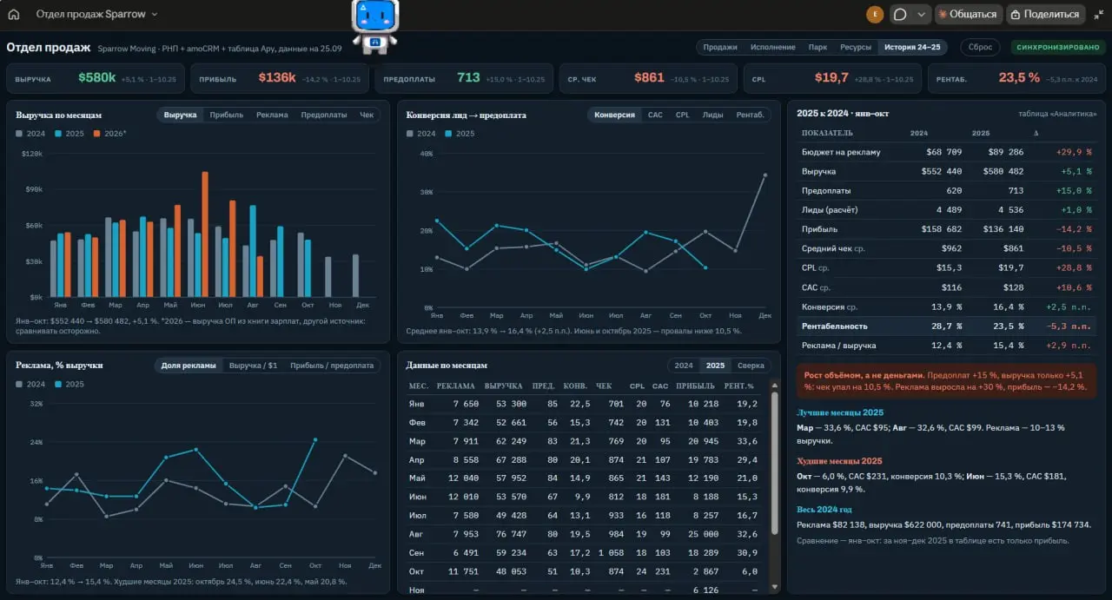Select Рентаб. in the conversion chart switcher

(x=751, y=115)
